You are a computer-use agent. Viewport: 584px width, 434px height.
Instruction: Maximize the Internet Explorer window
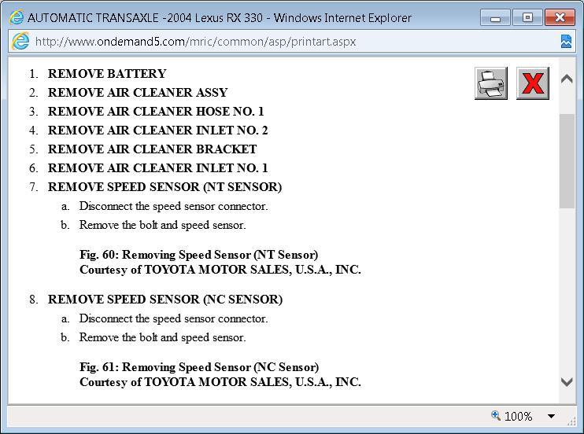[527, 17]
